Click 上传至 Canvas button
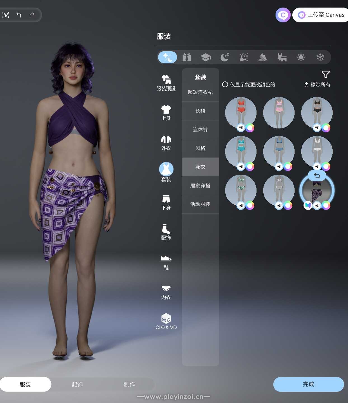The width and height of the screenshot is (348, 403). point(321,15)
